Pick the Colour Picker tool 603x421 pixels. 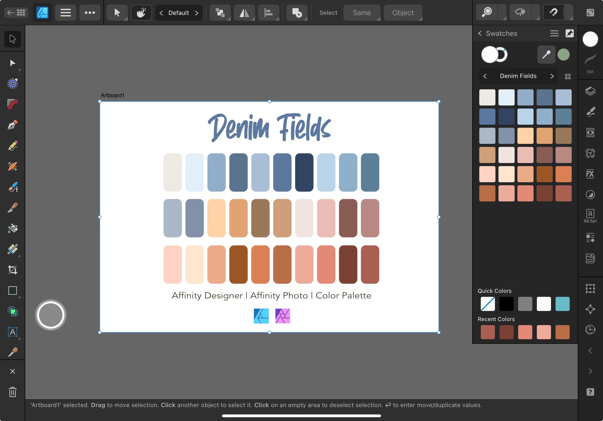13,352
